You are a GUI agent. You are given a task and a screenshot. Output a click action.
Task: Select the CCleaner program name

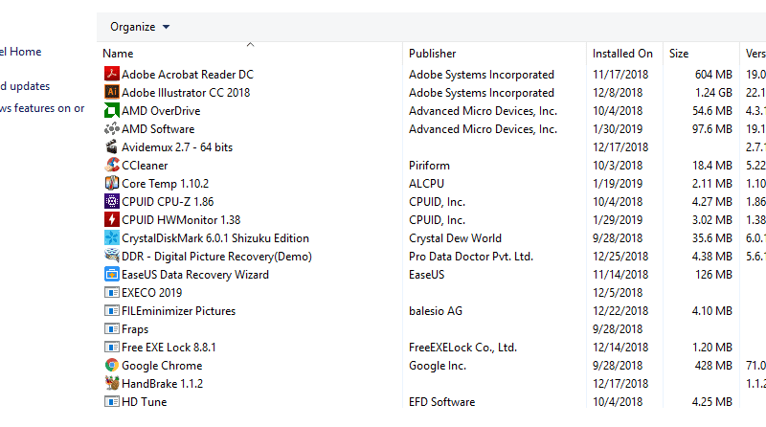point(145,165)
